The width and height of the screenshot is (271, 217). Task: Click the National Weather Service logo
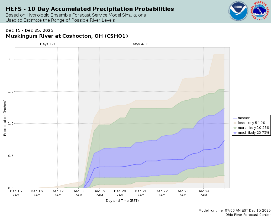260,11
